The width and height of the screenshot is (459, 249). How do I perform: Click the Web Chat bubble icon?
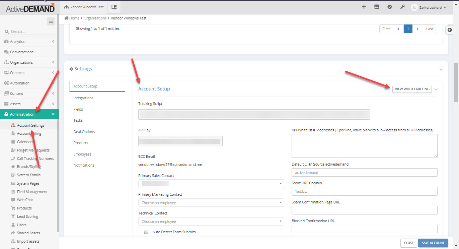[x=13, y=200]
